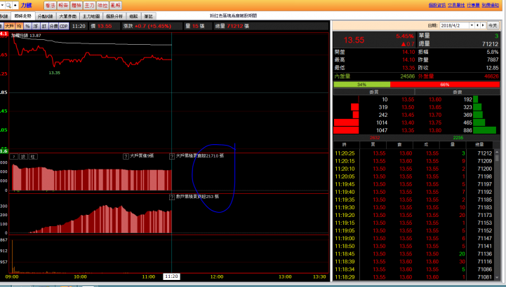The width and height of the screenshot is (506, 287).
Task: Click the ? icon beside 大戶買進9張
Action: (x=126, y=156)
